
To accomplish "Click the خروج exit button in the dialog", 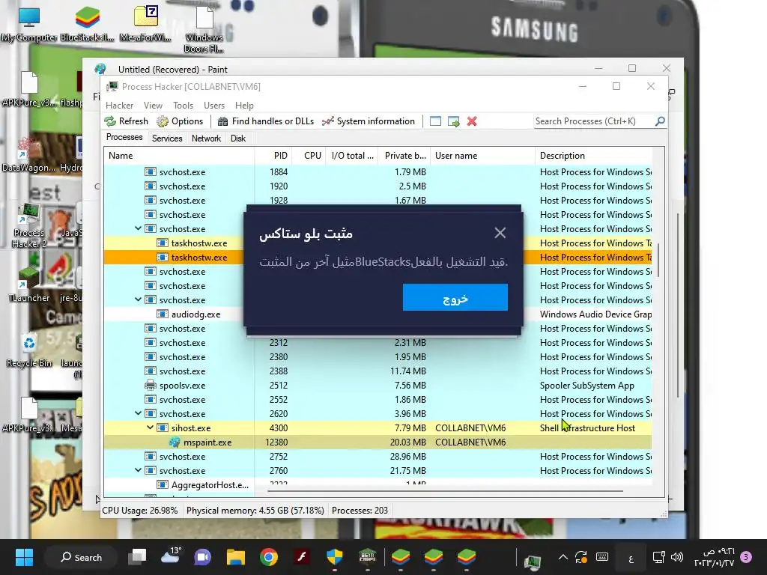I will [455, 297].
